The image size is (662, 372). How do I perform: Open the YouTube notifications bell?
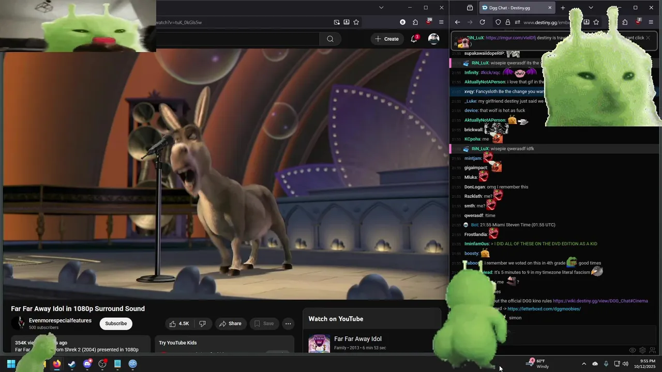click(414, 39)
